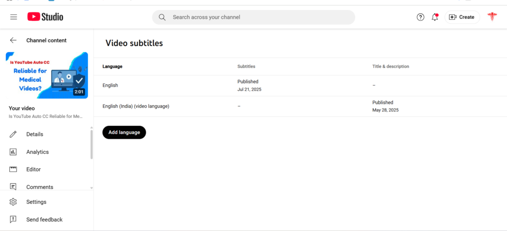The image size is (507, 231).
Task: Click the Add language button
Action: click(124, 132)
